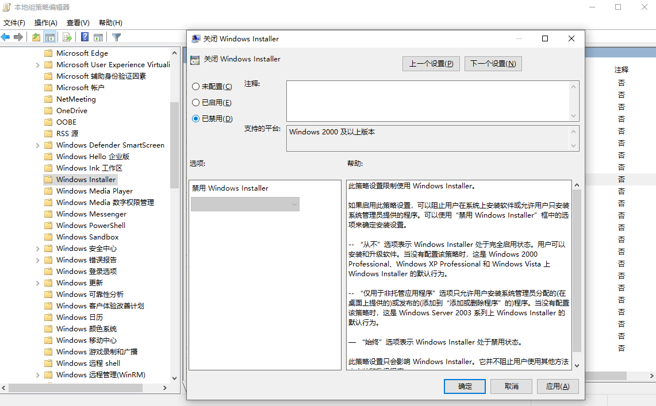Expand the Windows 远程管理(WinRM) node
Screen dimensions: 656x406
[37, 375]
